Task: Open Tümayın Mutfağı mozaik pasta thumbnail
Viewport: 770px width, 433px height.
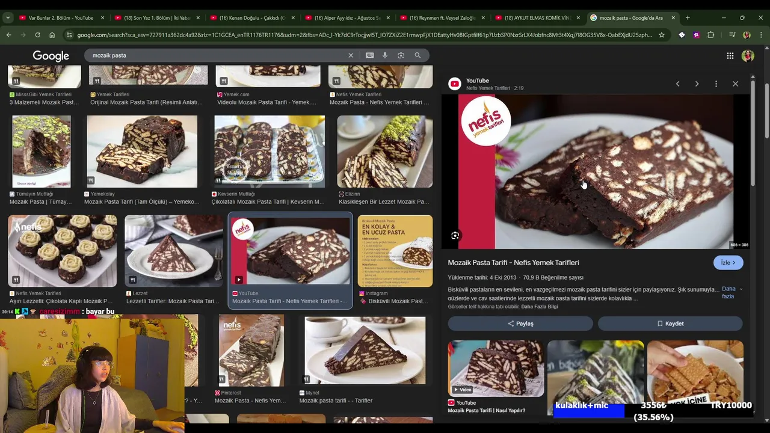Action: pyautogui.click(x=41, y=152)
